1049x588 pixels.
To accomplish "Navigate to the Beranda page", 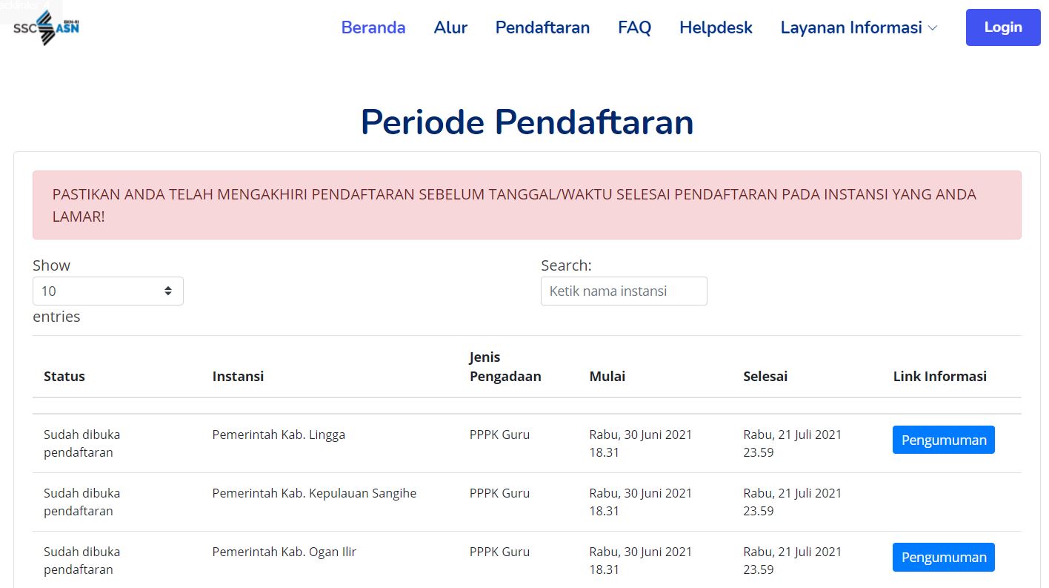I will tap(373, 27).
